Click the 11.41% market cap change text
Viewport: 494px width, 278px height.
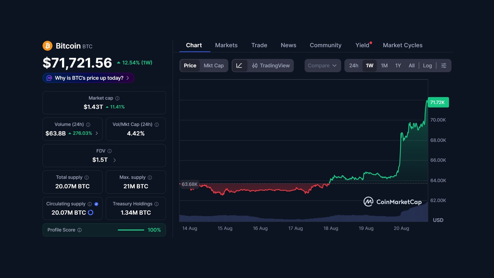point(117,107)
